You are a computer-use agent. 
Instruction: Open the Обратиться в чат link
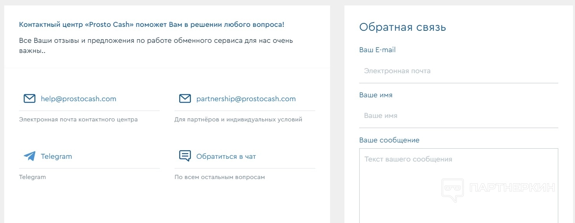tap(226, 156)
